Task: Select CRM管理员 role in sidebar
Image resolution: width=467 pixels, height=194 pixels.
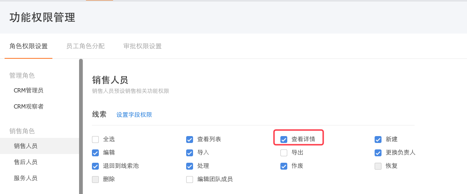Action: click(x=28, y=91)
